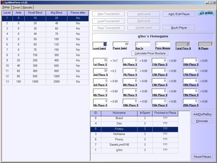Edit the 16th Place % field
Viewport: 217px width, 163px height.
(x=190, y=60)
